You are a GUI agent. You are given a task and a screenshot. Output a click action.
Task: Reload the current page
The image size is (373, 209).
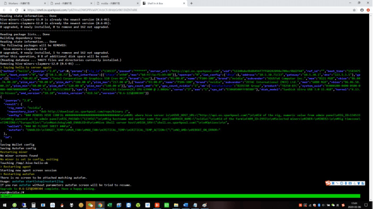coord(17,10)
